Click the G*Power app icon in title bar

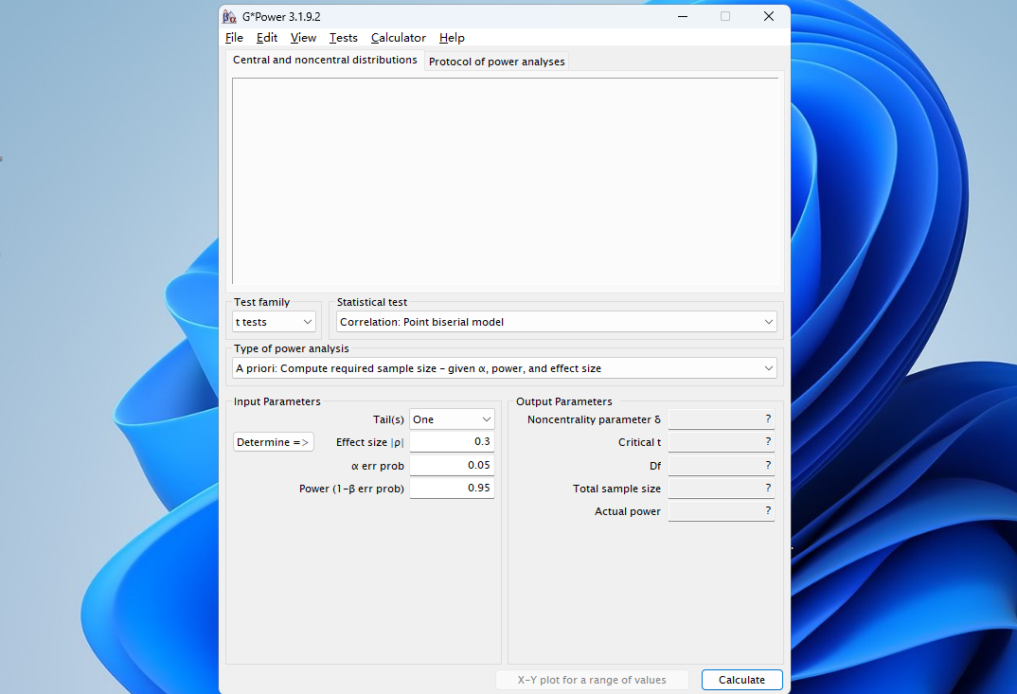pos(229,16)
